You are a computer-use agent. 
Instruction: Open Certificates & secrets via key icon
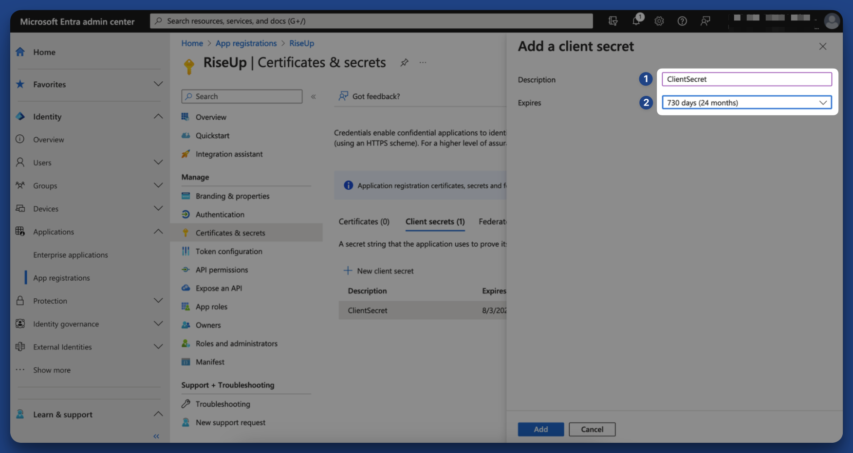[186, 233]
